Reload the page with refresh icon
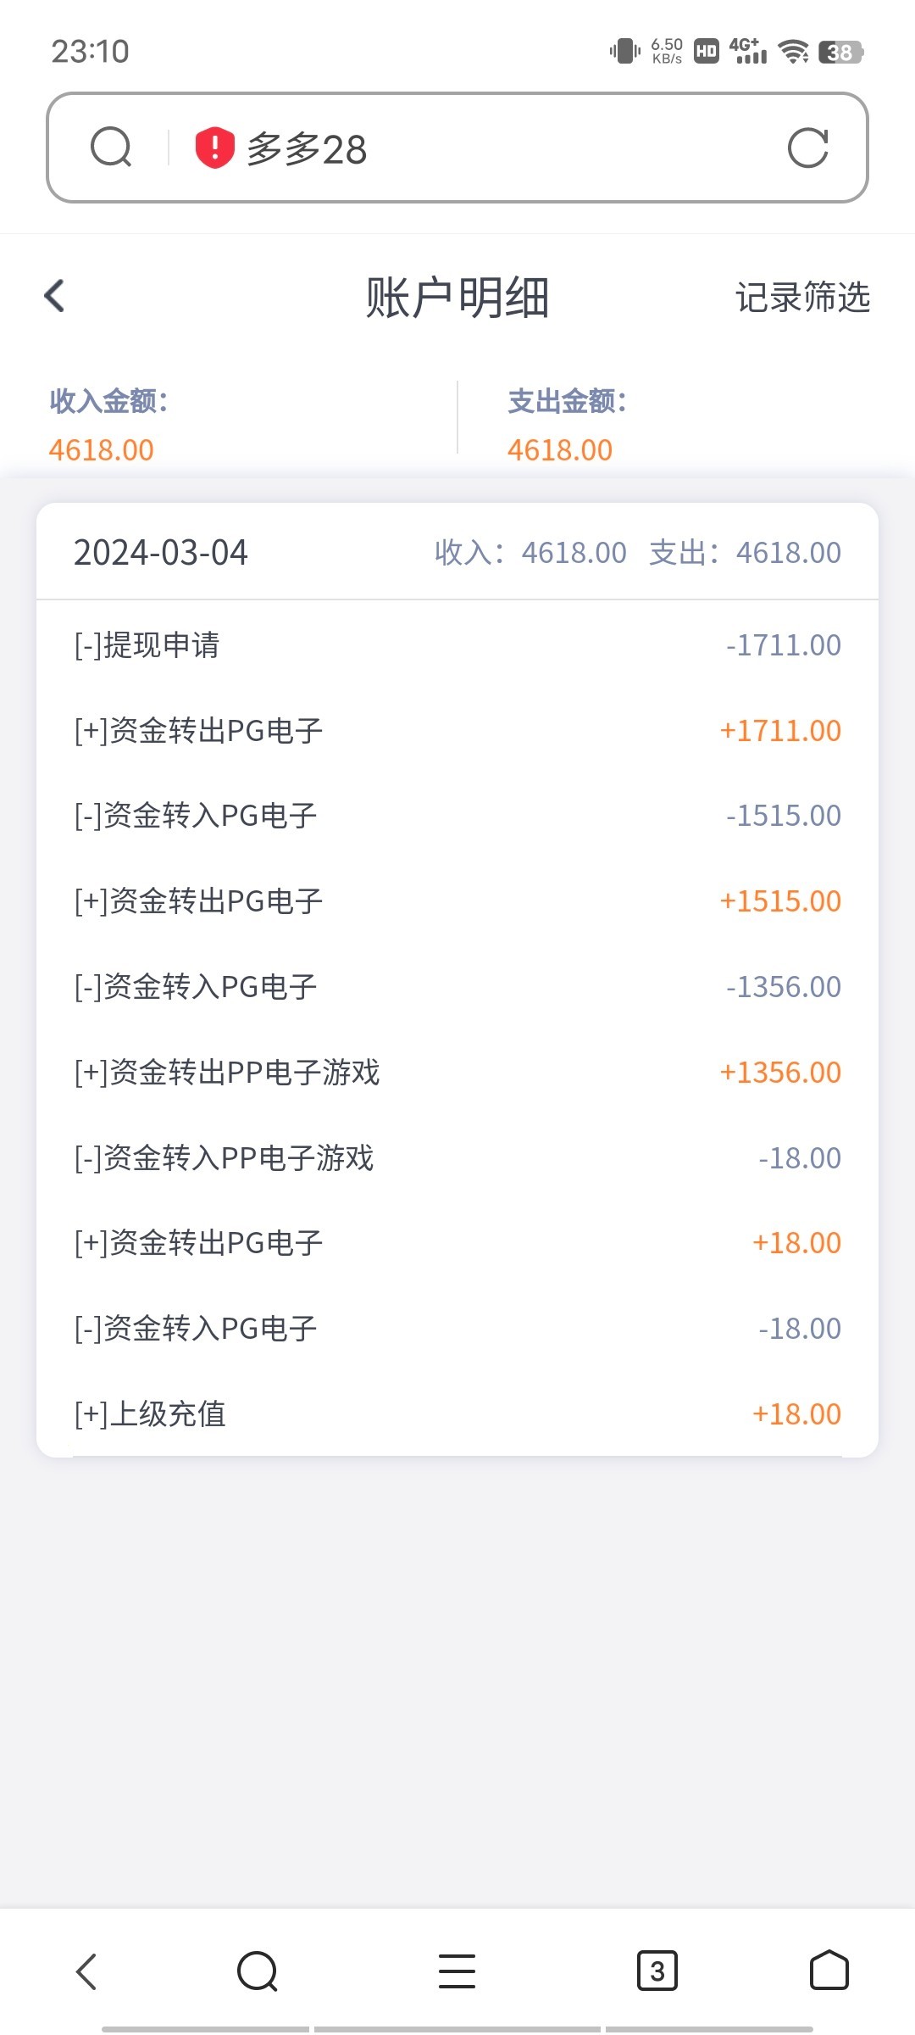Image resolution: width=915 pixels, height=2035 pixels. coord(807,148)
